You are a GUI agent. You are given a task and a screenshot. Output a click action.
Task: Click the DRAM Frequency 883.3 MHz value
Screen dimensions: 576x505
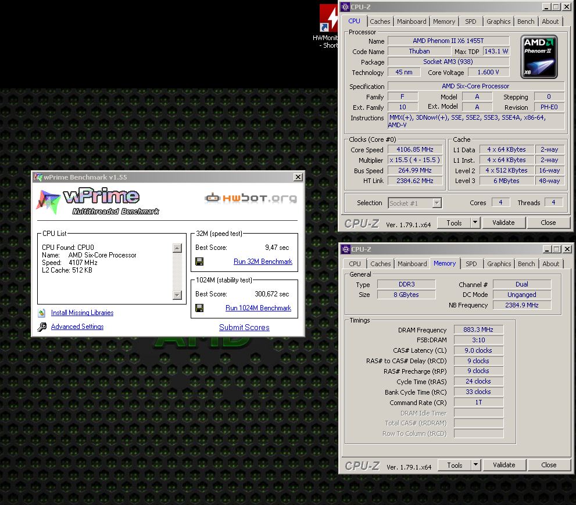pyautogui.click(x=478, y=330)
